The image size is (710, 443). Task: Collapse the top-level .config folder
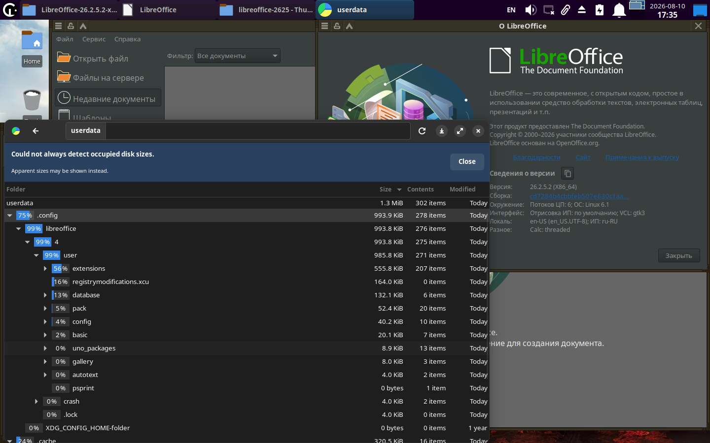10,216
